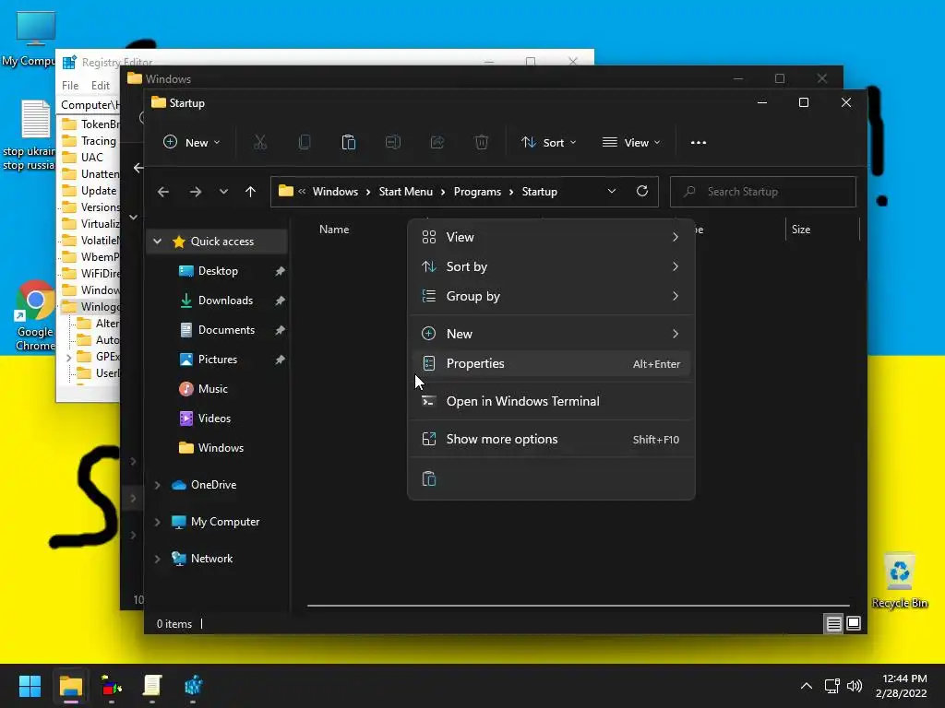Click the Paste clipboard icon in toolbar
The width and height of the screenshot is (945, 708).
click(x=348, y=143)
